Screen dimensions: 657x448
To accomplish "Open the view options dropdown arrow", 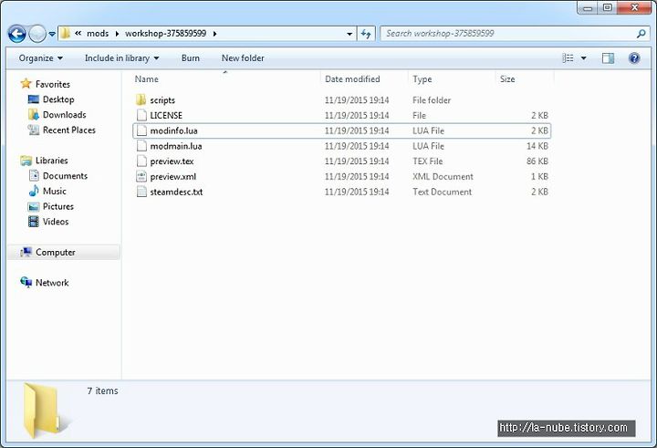I will click(x=583, y=58).
